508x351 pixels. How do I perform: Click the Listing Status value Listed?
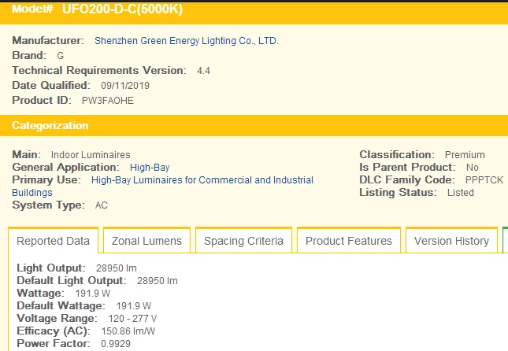click(x=461, y=193)
